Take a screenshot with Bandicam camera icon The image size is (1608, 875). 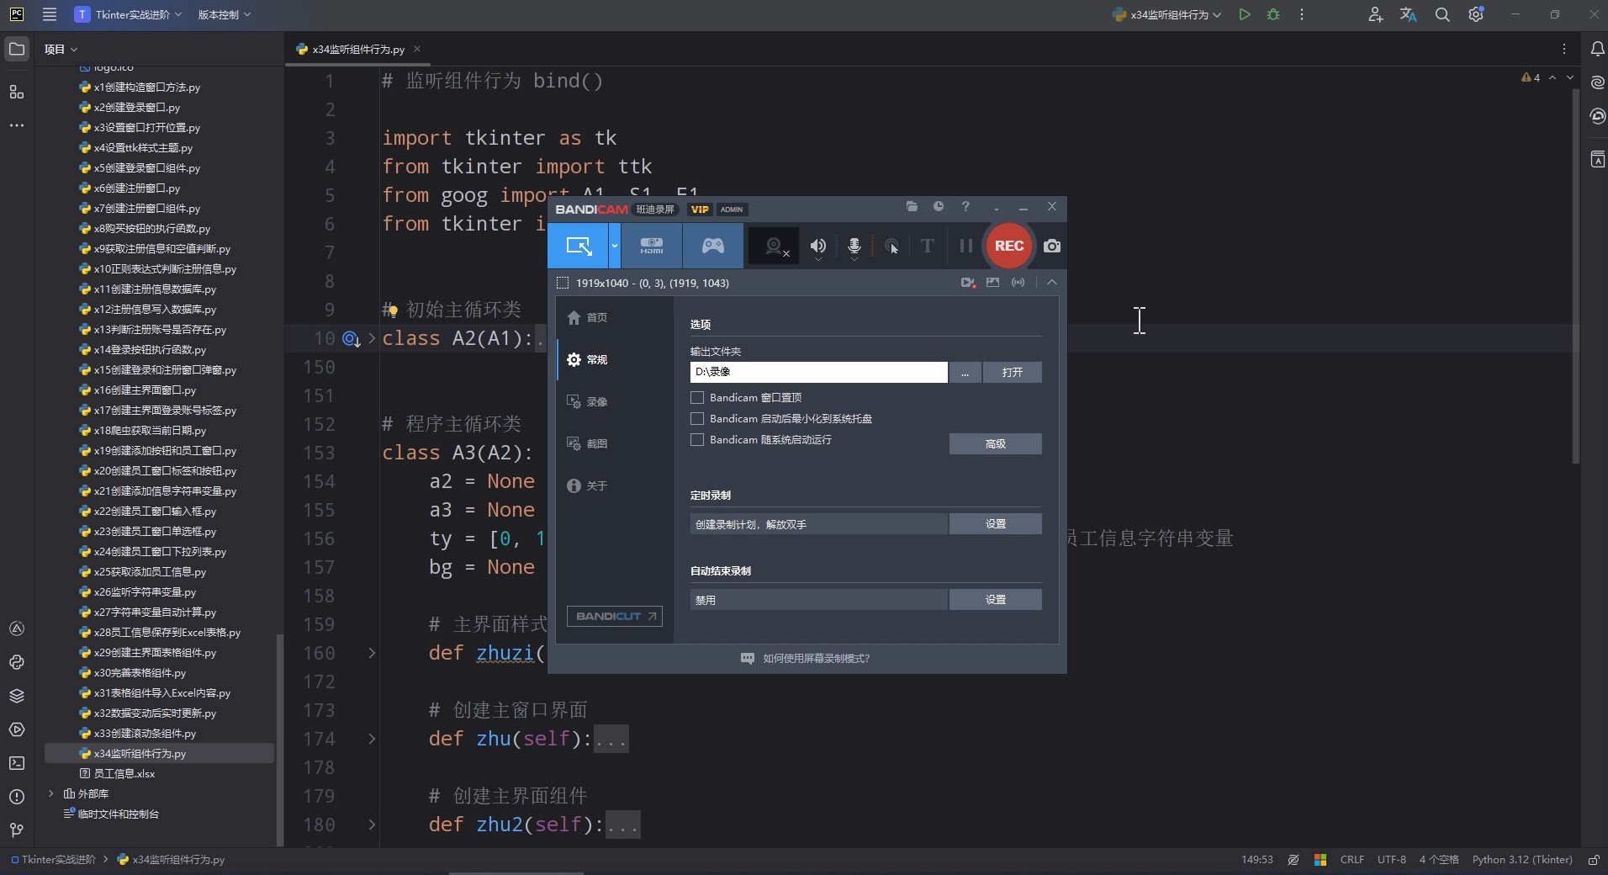point(1052,247)
